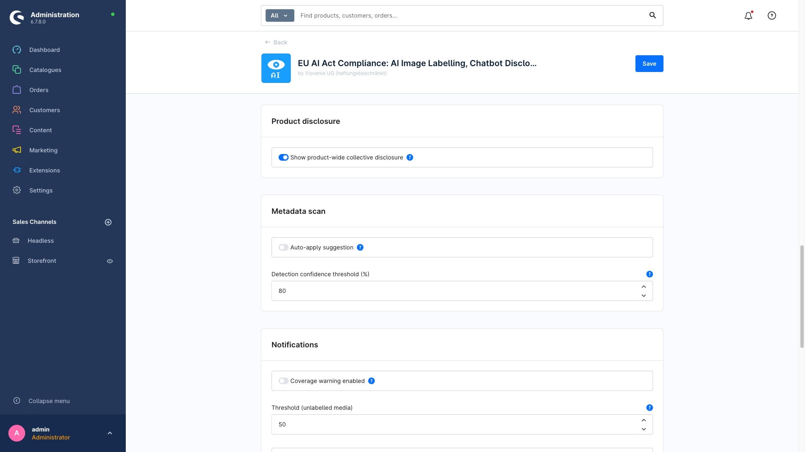Click the Administrator role label
This screenshot has height=452, width=805.
51,437
